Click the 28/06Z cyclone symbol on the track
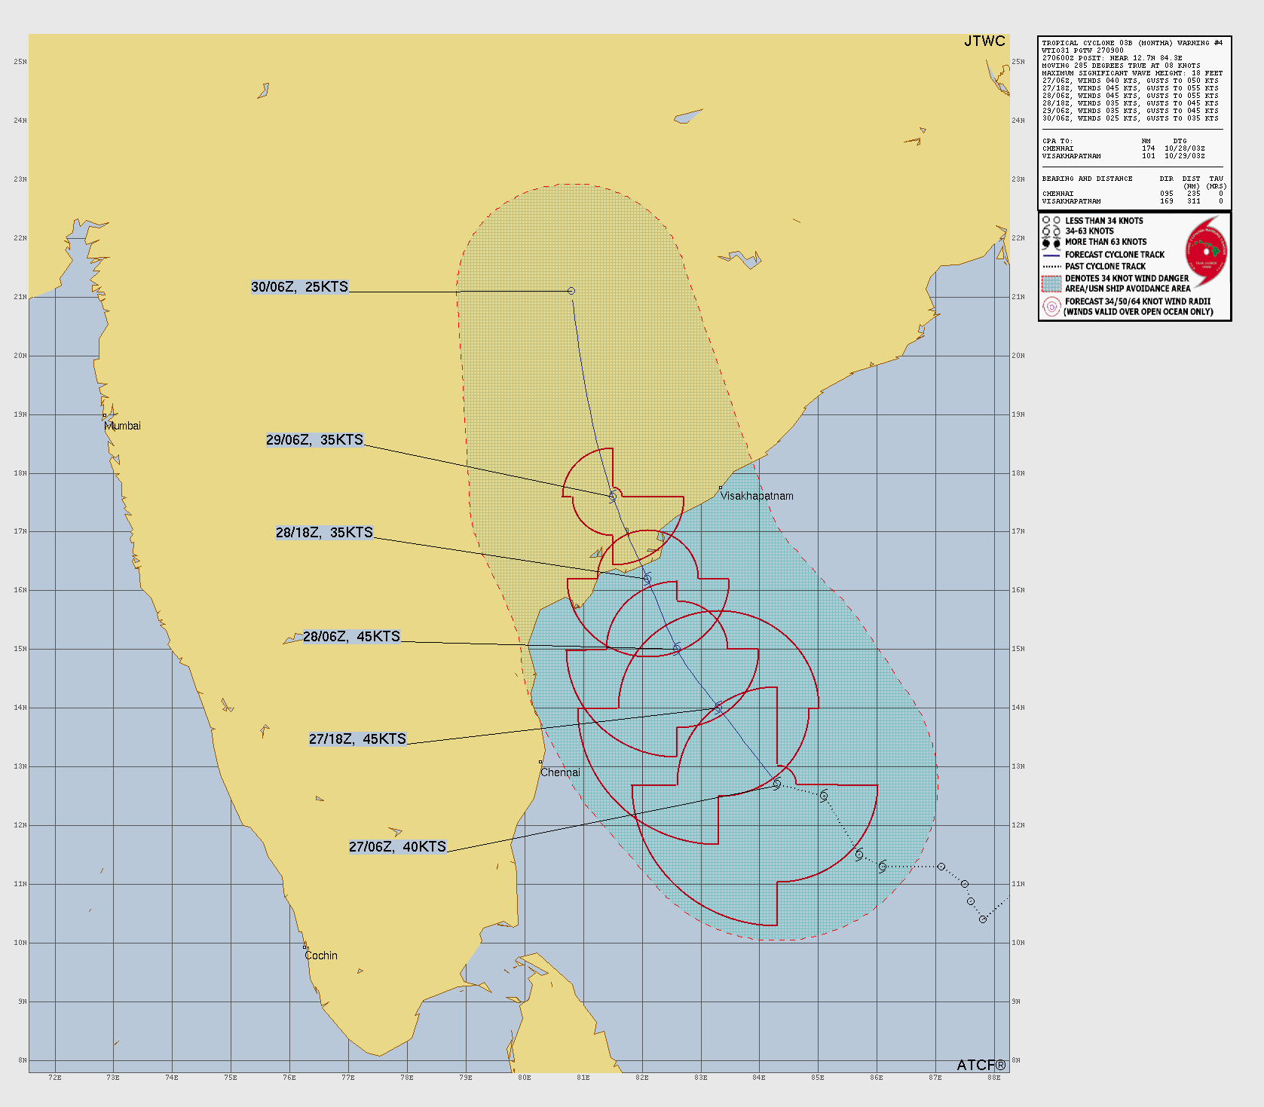This screenshot has height=1107, width=1264. pyautogui.click(x=677, y=648)
